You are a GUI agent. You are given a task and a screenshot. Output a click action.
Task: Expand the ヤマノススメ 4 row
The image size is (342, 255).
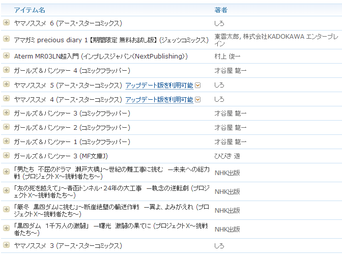(x=6, y=98)
